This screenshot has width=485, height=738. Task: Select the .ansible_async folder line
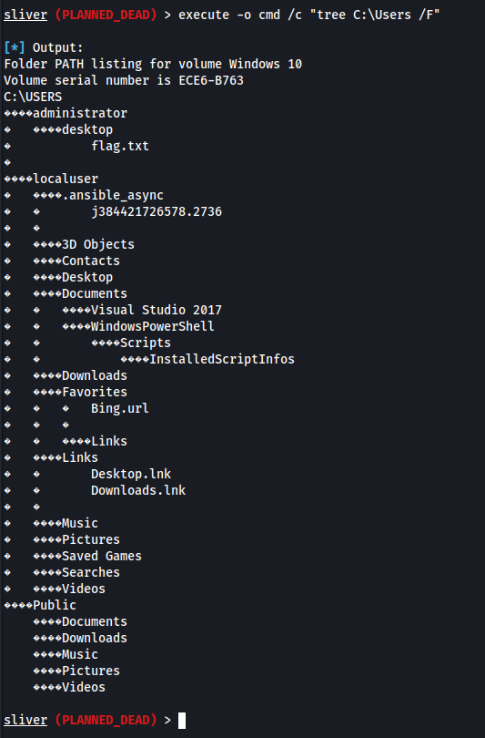pyautogui.click(x=113, y=195)
